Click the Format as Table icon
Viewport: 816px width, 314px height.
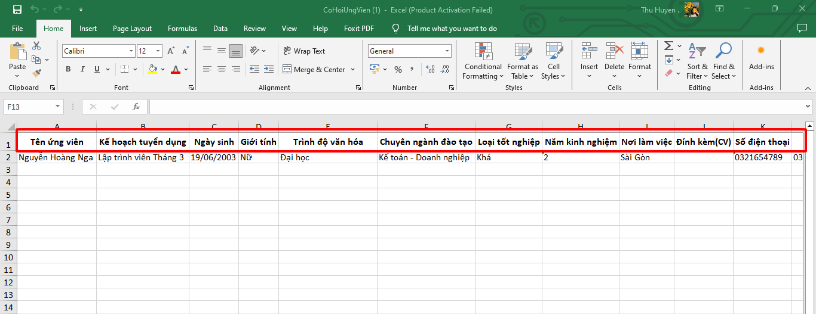[522, 61]
